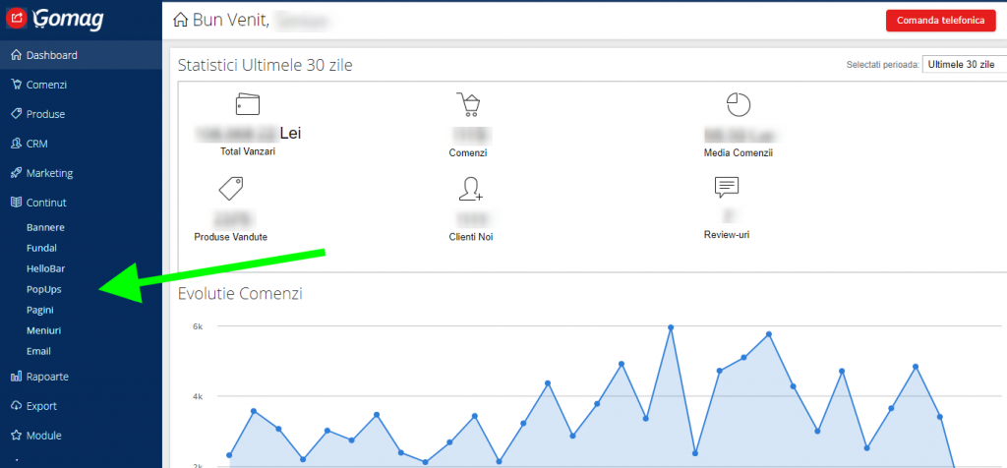Click the highest peak point on the chart
Screen dimensions: 1007x468
671,327
